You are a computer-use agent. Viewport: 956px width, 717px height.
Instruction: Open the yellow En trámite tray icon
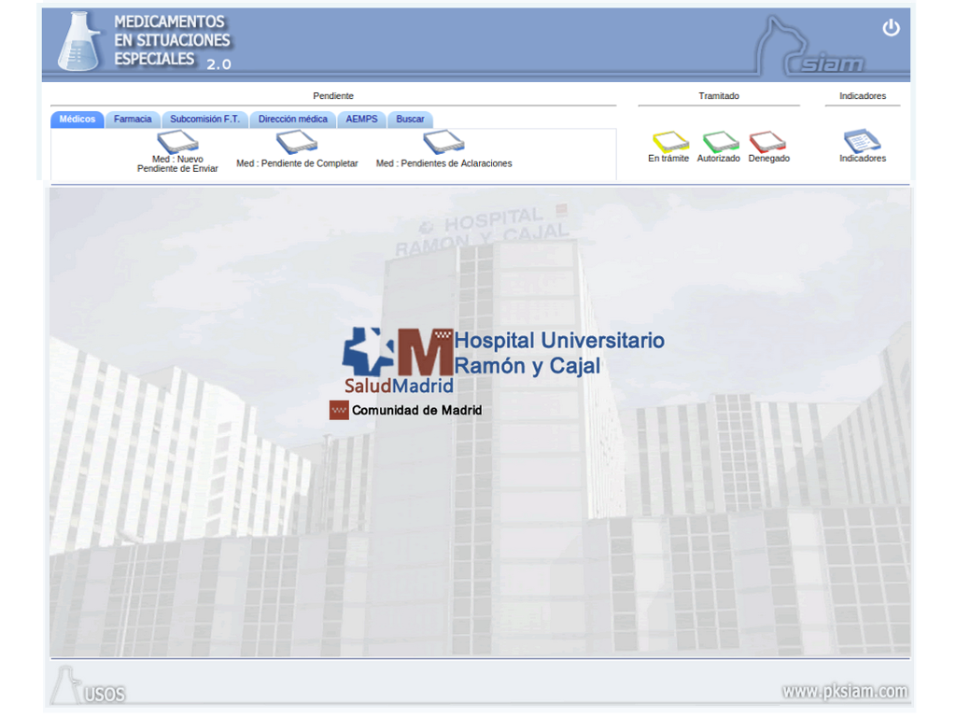tap(670, 142)
